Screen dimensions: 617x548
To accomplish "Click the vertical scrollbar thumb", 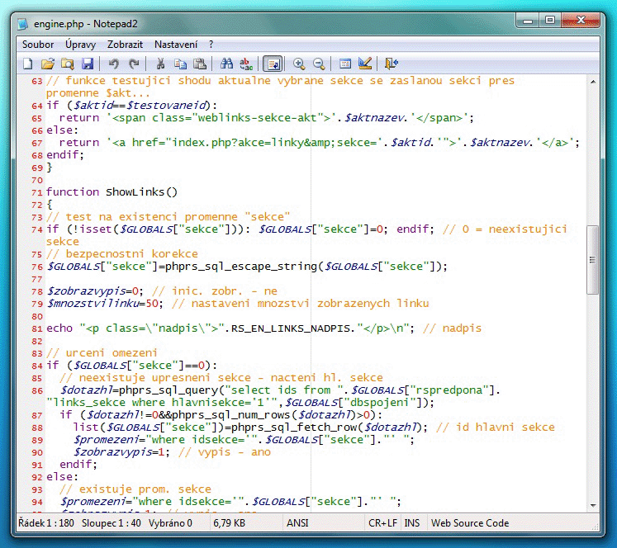I will pos(591,258).
